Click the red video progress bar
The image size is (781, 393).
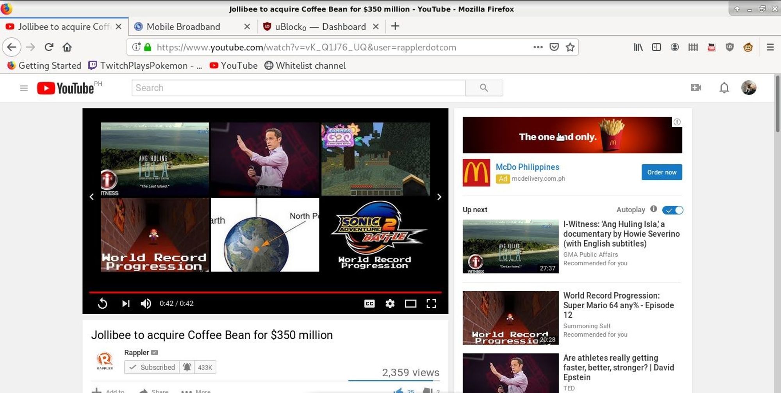click(265, 292)
